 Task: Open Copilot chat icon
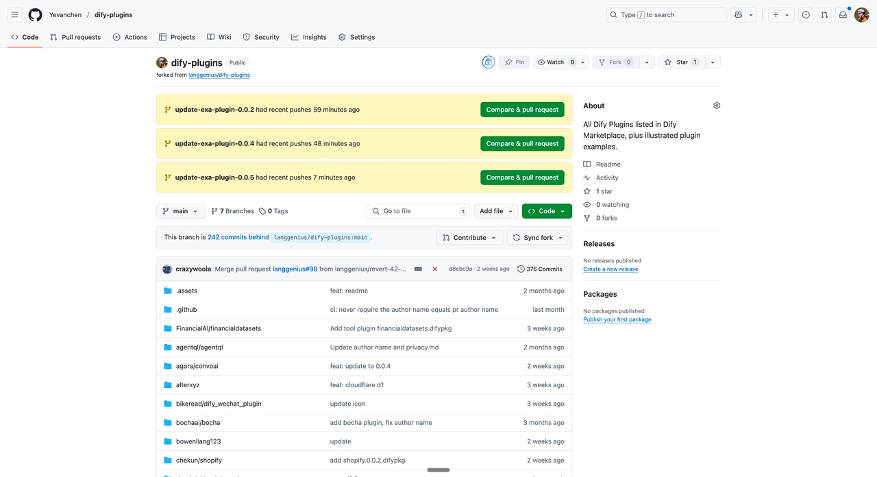click(x=738, y=14)
